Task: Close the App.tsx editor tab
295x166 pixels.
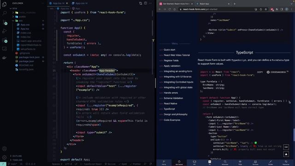Action: tap(67, 3)
